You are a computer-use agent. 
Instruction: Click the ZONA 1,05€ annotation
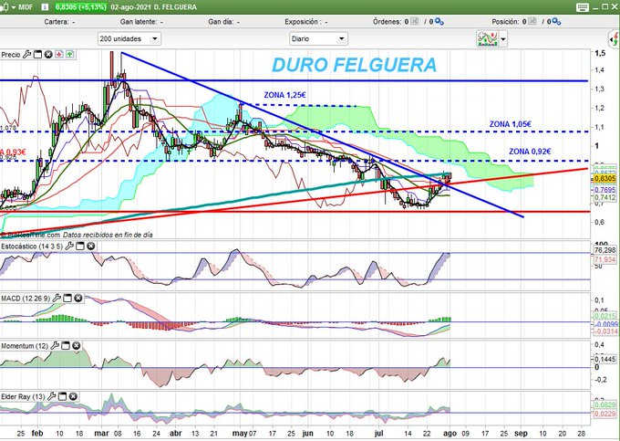pos(510,124)
